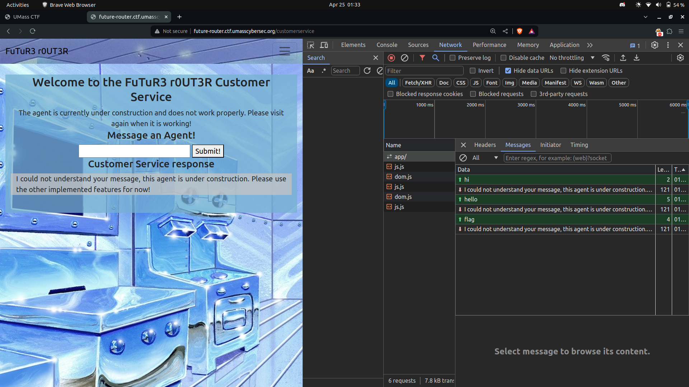The width and height of the screenshot is (689, 387).
Task: Open the Headers tab
Action: click(485, 145)
